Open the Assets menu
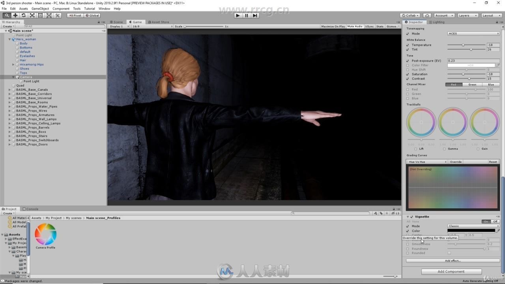Viewport: 505px width, 284px height. (x=24, y=8)
